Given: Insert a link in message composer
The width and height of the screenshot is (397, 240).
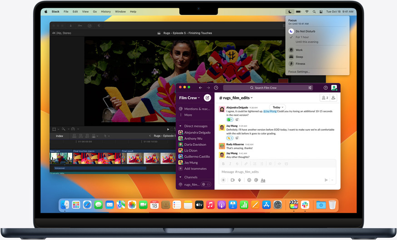Looking at the screenshot, I should pos(246,164).
